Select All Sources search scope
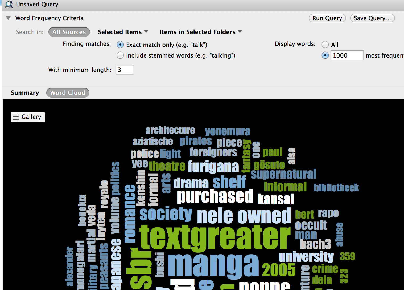The height and width of the screenshot is (290, 404). click(x=69, y=32)
